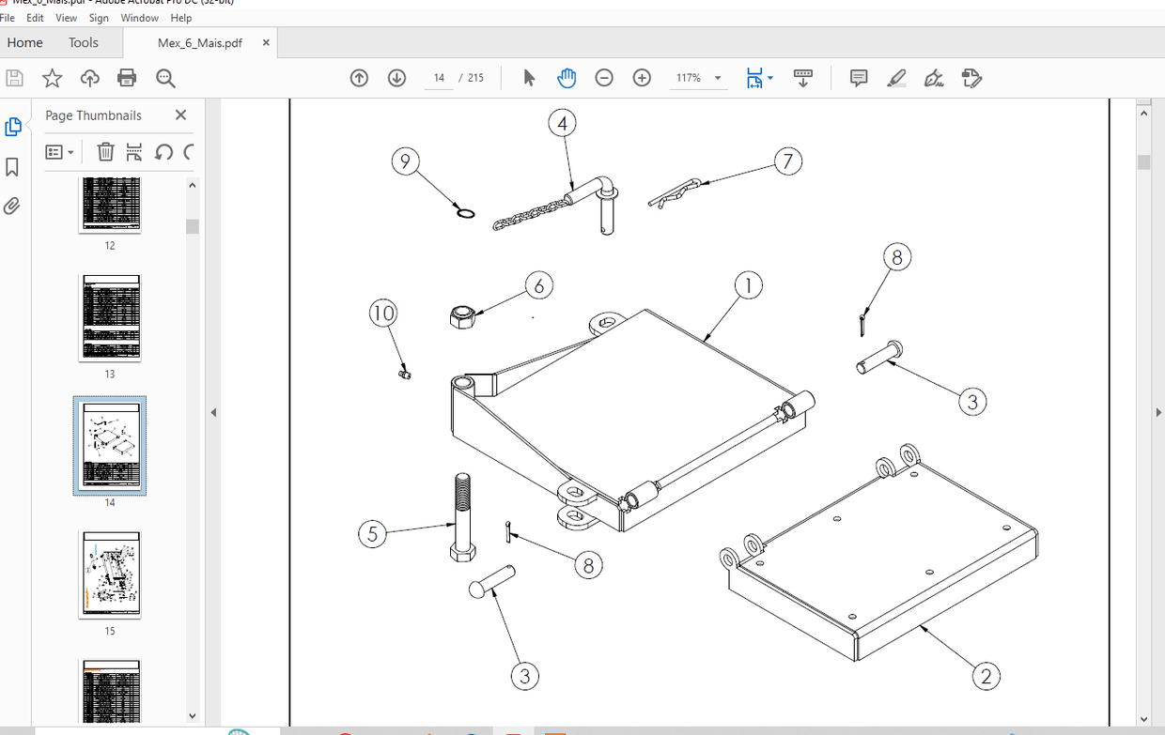Select the Hand pan tool
This screenshot has width=1165, height=735.
[567, 79]
